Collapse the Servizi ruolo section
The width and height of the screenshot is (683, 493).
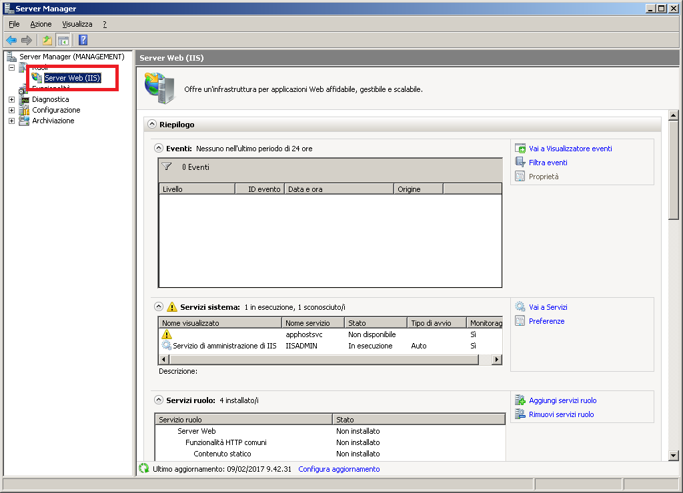point(159,400)
